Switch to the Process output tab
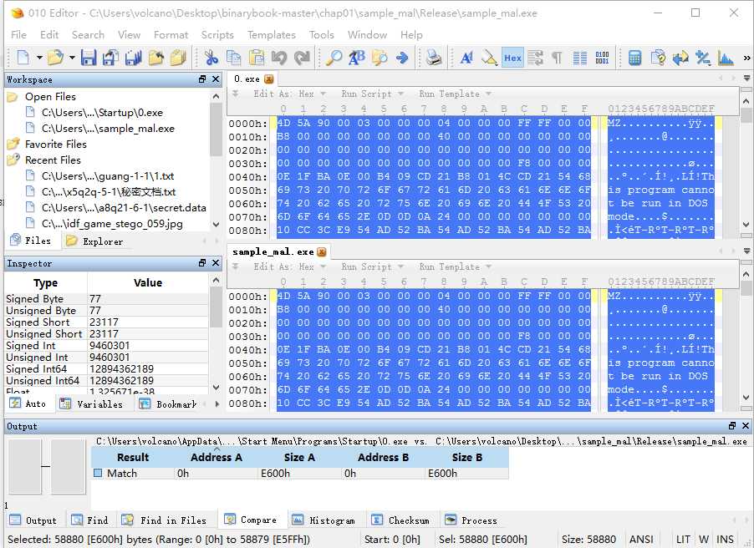Screen dimensions: 754x548 click(471, 520)
